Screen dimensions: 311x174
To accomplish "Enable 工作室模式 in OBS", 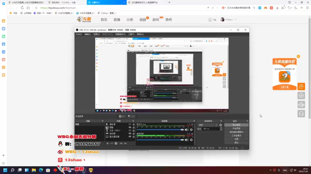I will [x=236, y=136].
